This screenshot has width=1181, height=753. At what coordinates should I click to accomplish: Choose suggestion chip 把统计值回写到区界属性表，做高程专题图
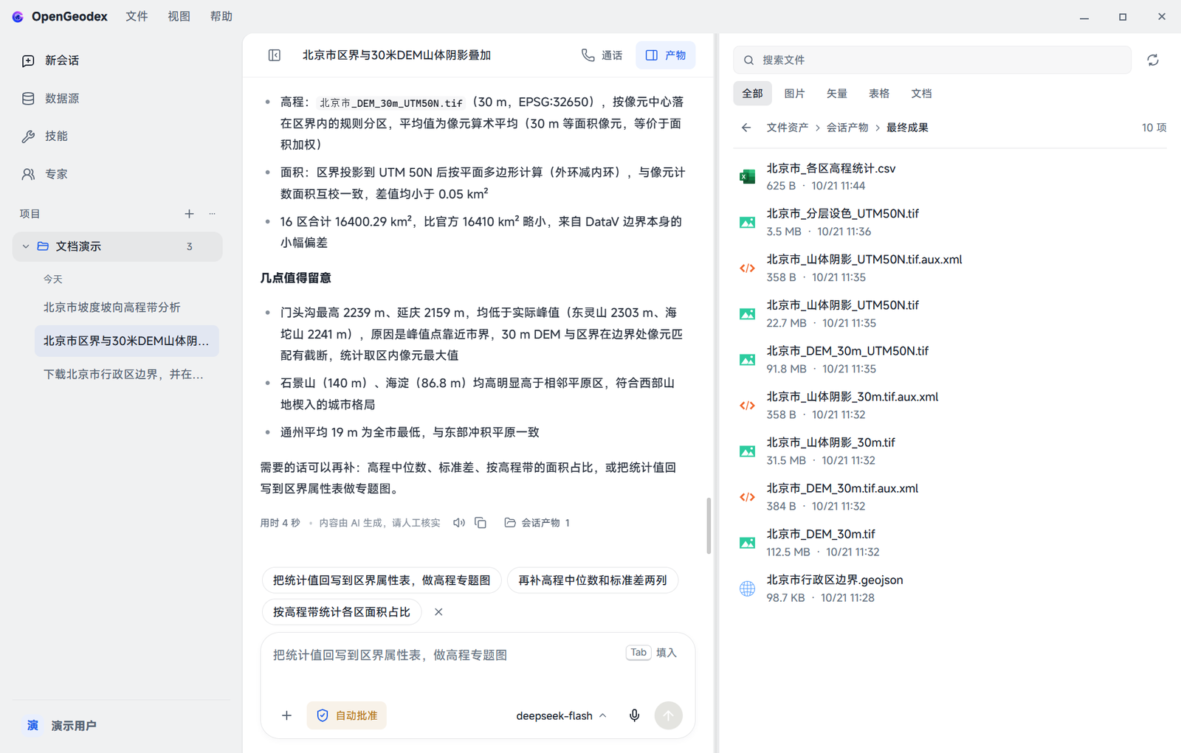[x=382, y=580]
